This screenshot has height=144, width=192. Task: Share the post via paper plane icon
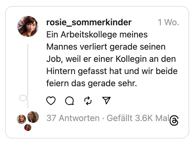point(106,100)
